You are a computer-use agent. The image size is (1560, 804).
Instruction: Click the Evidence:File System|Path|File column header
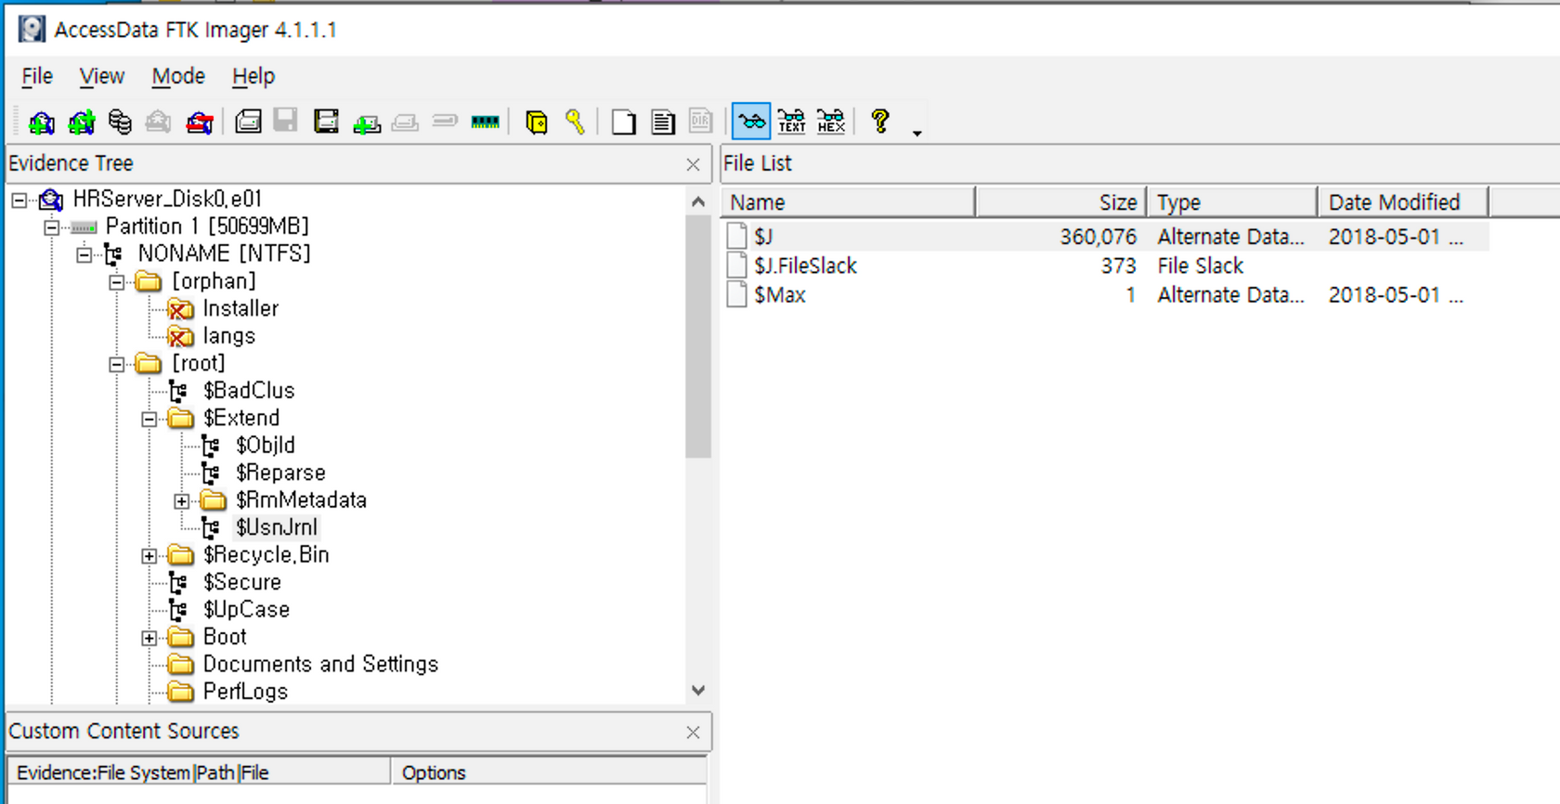tap(199, 772)
